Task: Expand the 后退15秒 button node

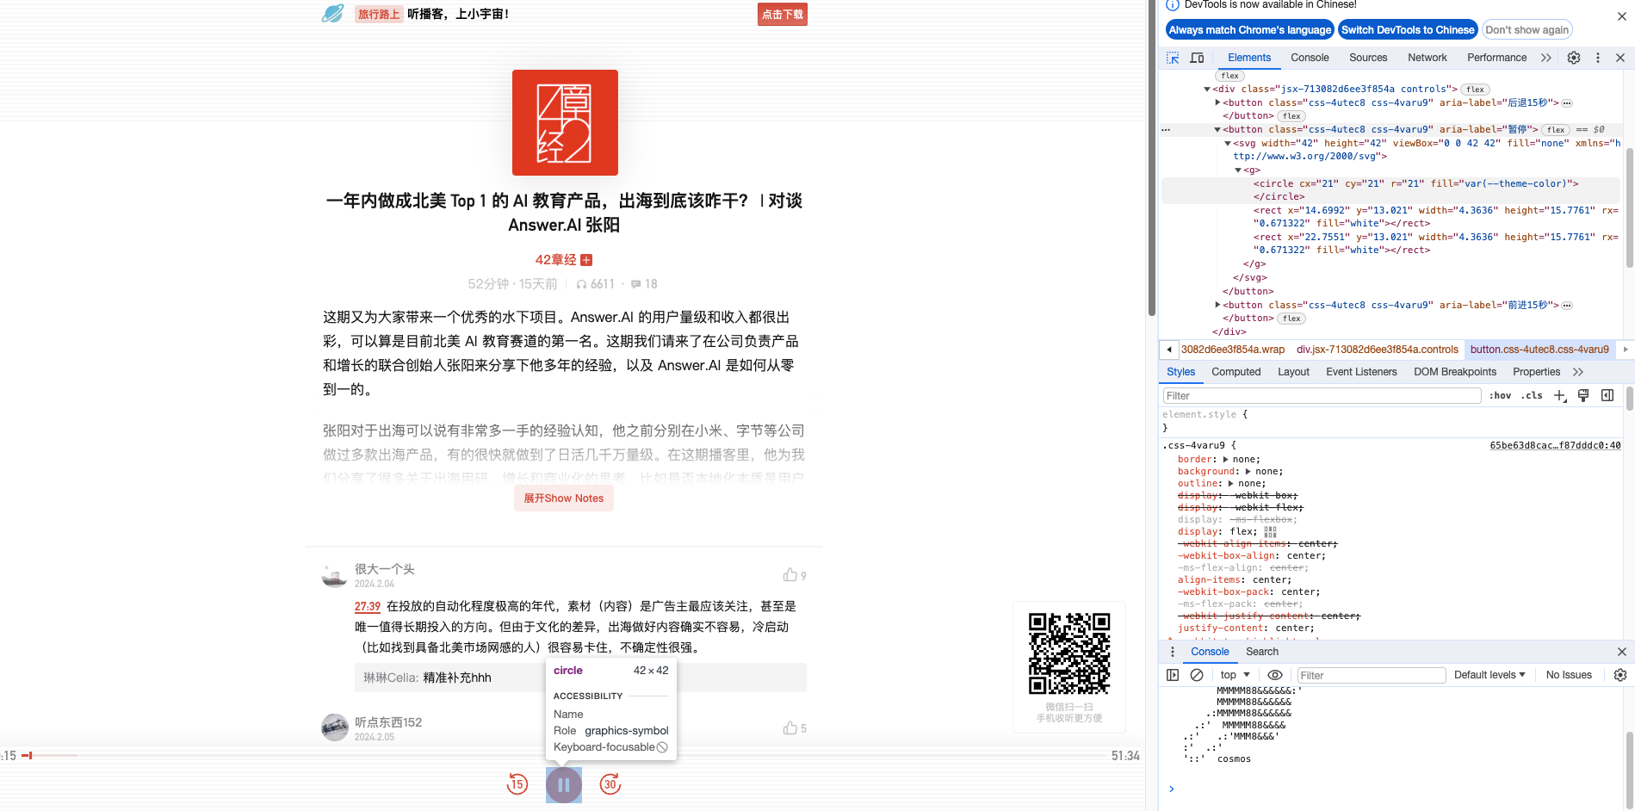Action: click(1217, 102)
